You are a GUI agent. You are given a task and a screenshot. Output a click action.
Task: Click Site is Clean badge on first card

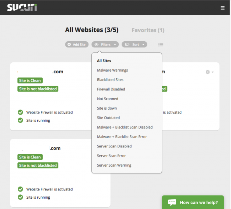tap(30, 80)
